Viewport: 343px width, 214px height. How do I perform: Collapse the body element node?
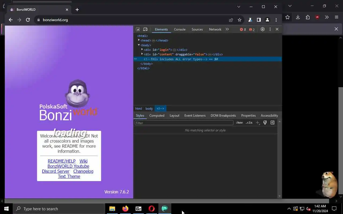point(139,45)
